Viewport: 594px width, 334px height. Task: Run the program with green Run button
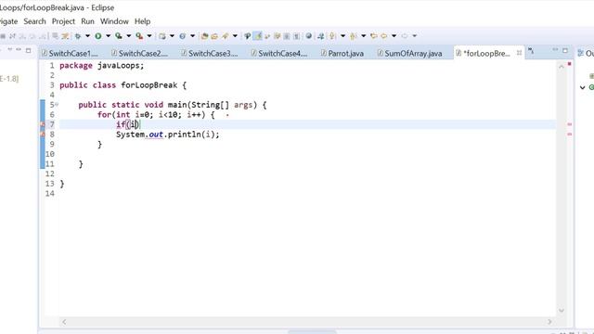(98, 36)
